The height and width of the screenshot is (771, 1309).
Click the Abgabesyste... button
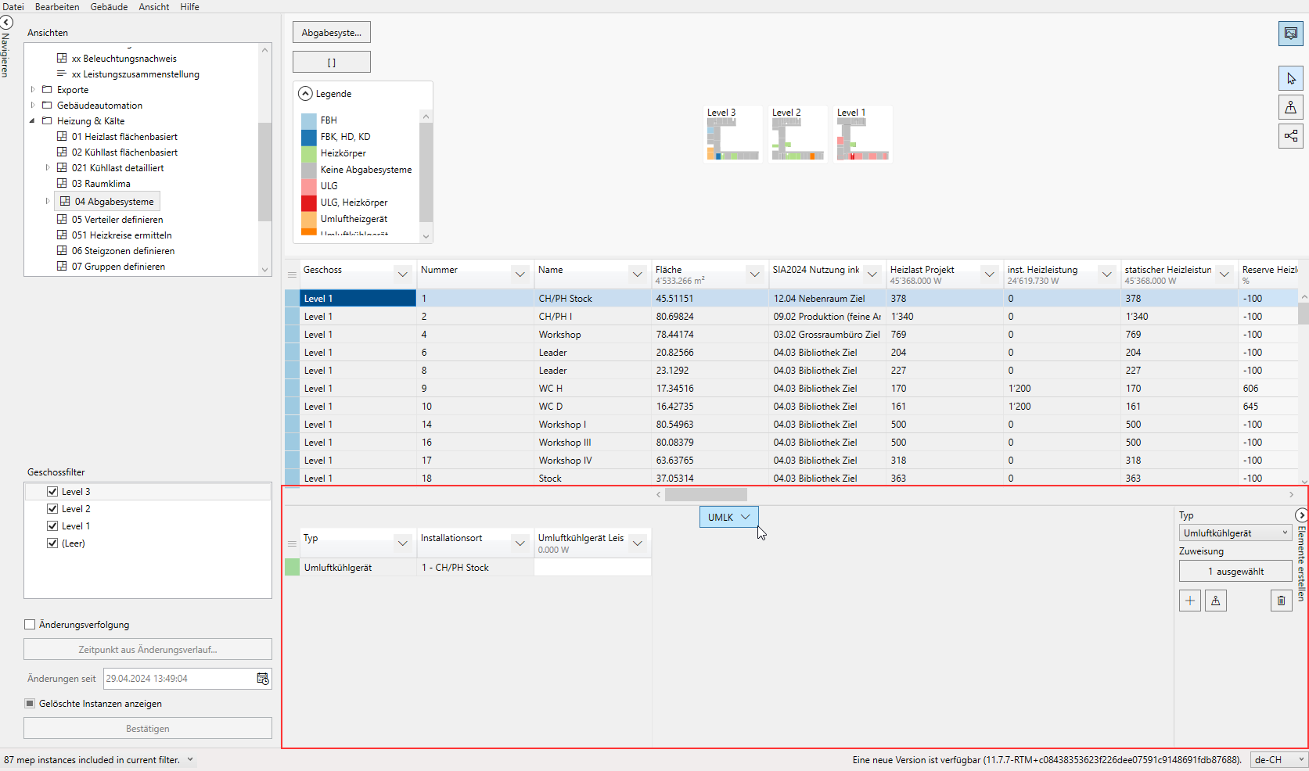click(x=332, y=33)
